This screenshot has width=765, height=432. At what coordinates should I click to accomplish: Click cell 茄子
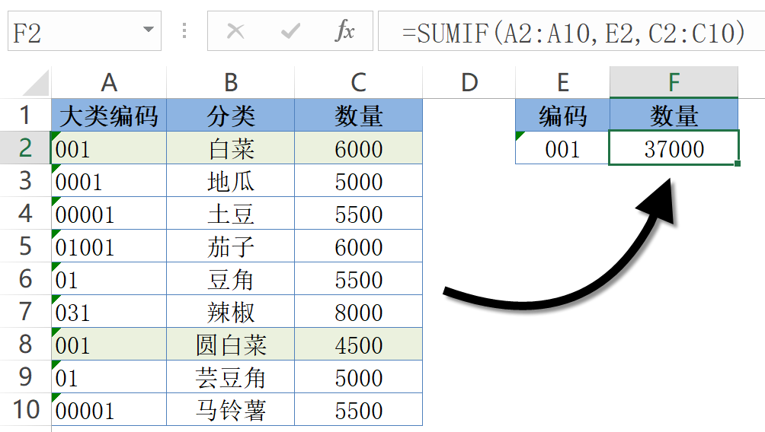pos(231,246)
